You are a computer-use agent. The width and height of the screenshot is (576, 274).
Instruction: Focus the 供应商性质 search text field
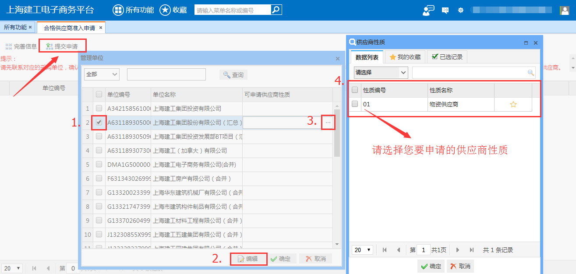click(x=470, y=73)
